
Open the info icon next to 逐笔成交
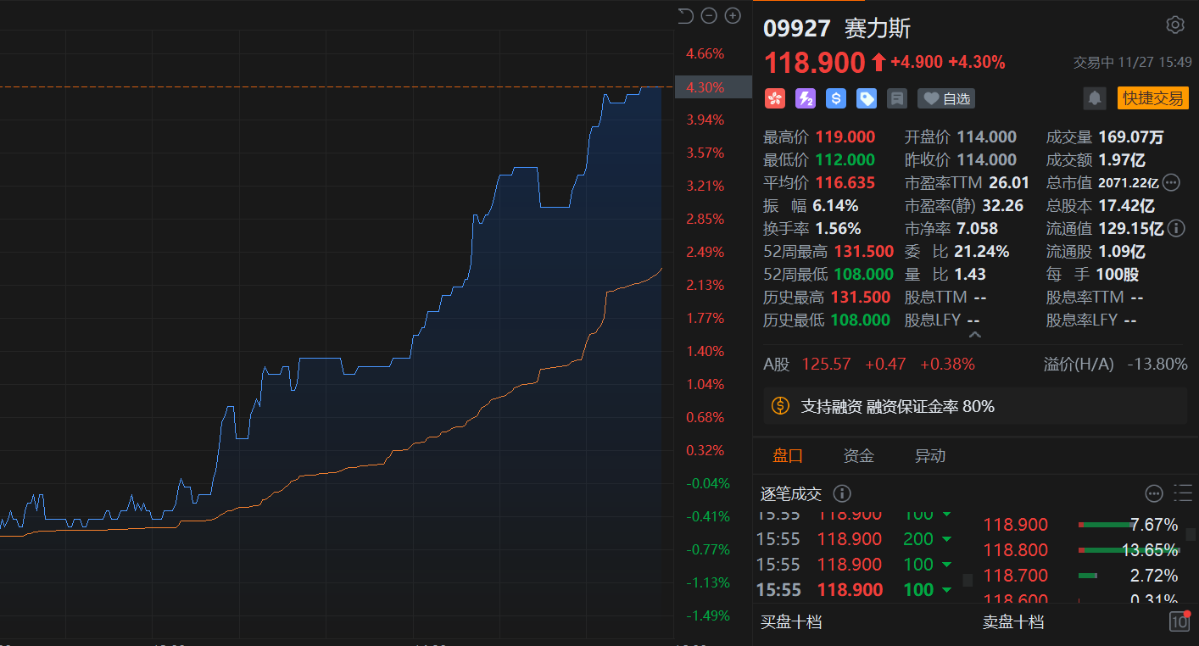(842, 493)
